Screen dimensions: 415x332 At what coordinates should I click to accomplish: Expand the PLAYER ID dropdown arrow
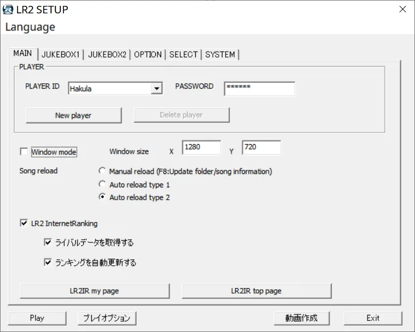(157, 89)
